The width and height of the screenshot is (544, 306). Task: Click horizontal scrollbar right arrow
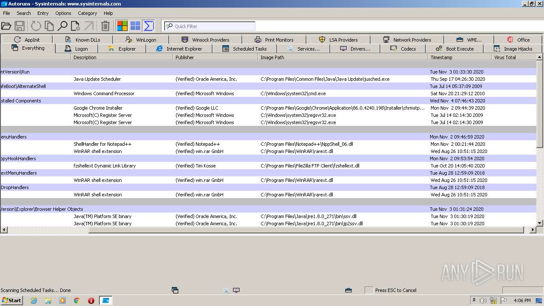click(x=533, y=230)
